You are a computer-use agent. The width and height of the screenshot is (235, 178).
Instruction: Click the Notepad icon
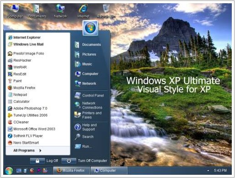coord(10,95)
